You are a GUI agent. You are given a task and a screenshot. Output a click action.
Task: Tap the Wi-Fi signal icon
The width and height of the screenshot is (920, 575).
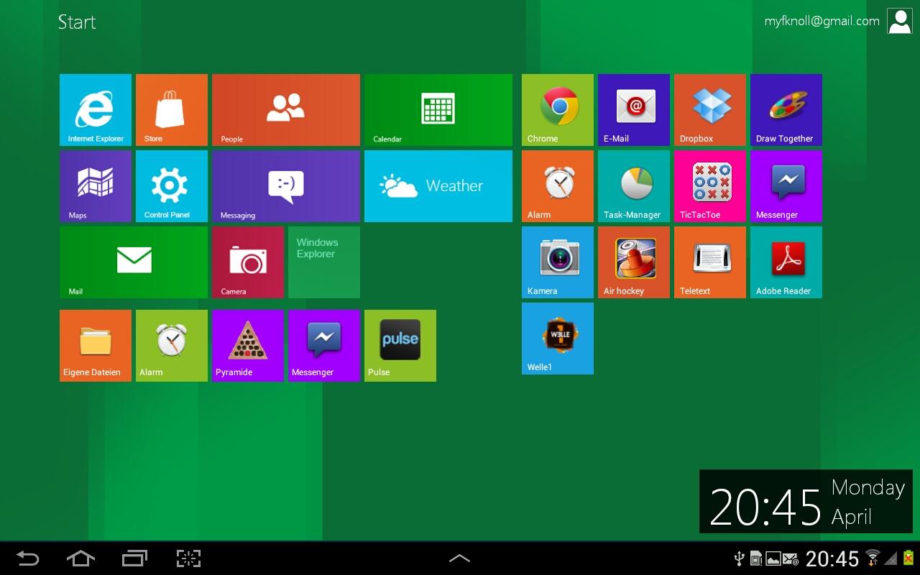pyautogui.click(x=873, y=558)
